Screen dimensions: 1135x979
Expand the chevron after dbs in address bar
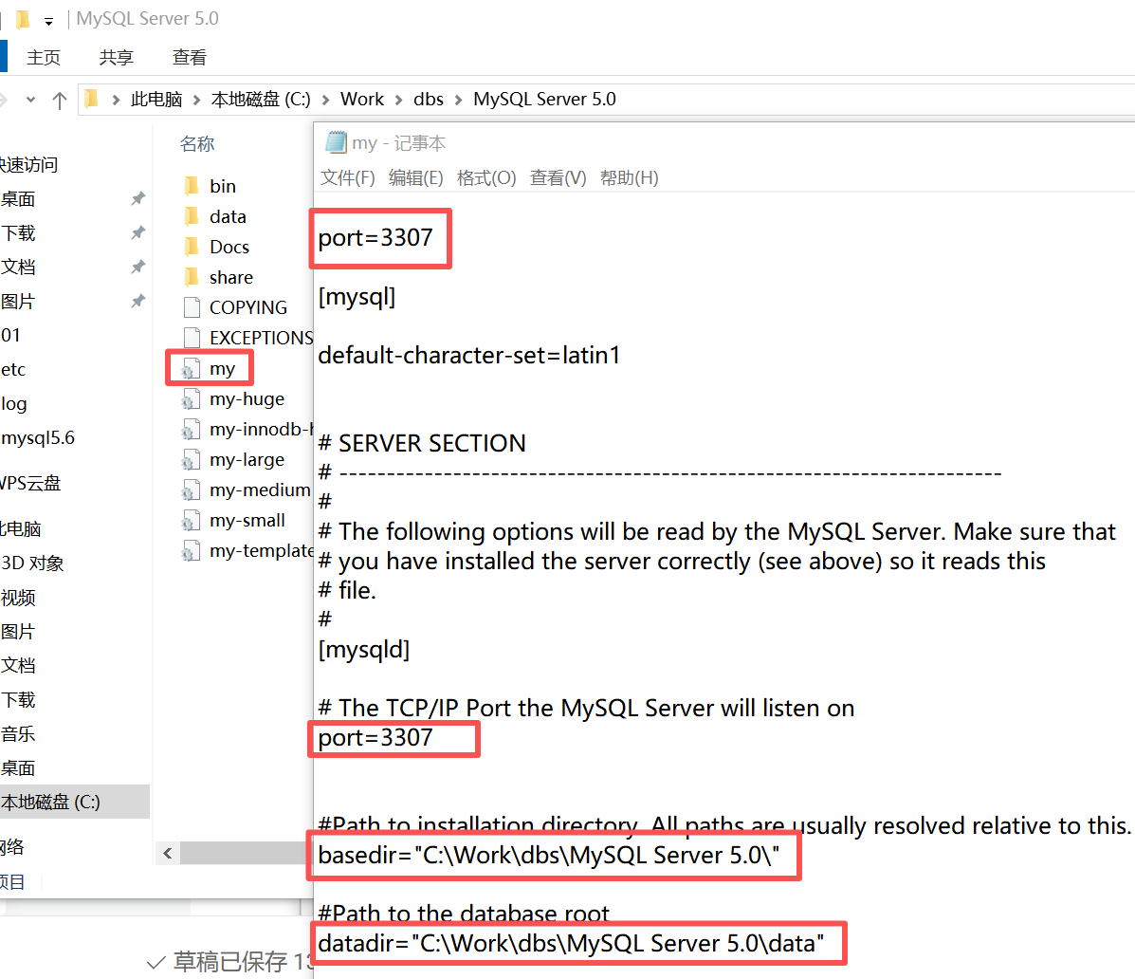(458, 100)
